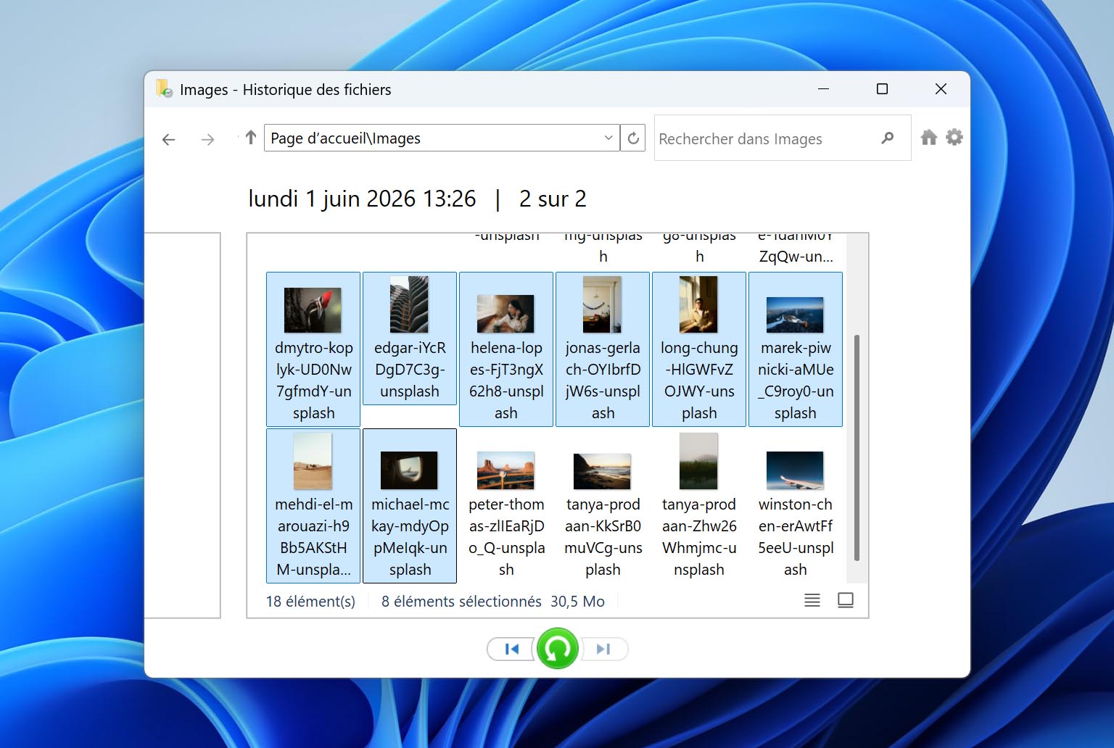
Task: Click the 8 éléments sélectionnés status text
Action: [x=461, y=602]
